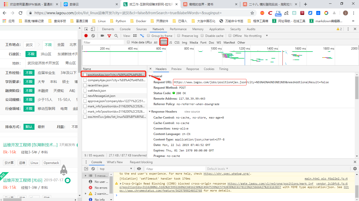Select the All request type filter
The image size is (359, 201).
[x=156, y=43]
